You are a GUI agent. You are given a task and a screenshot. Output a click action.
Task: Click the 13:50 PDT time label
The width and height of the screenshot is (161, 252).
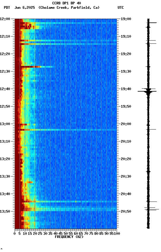pos(5,211)
